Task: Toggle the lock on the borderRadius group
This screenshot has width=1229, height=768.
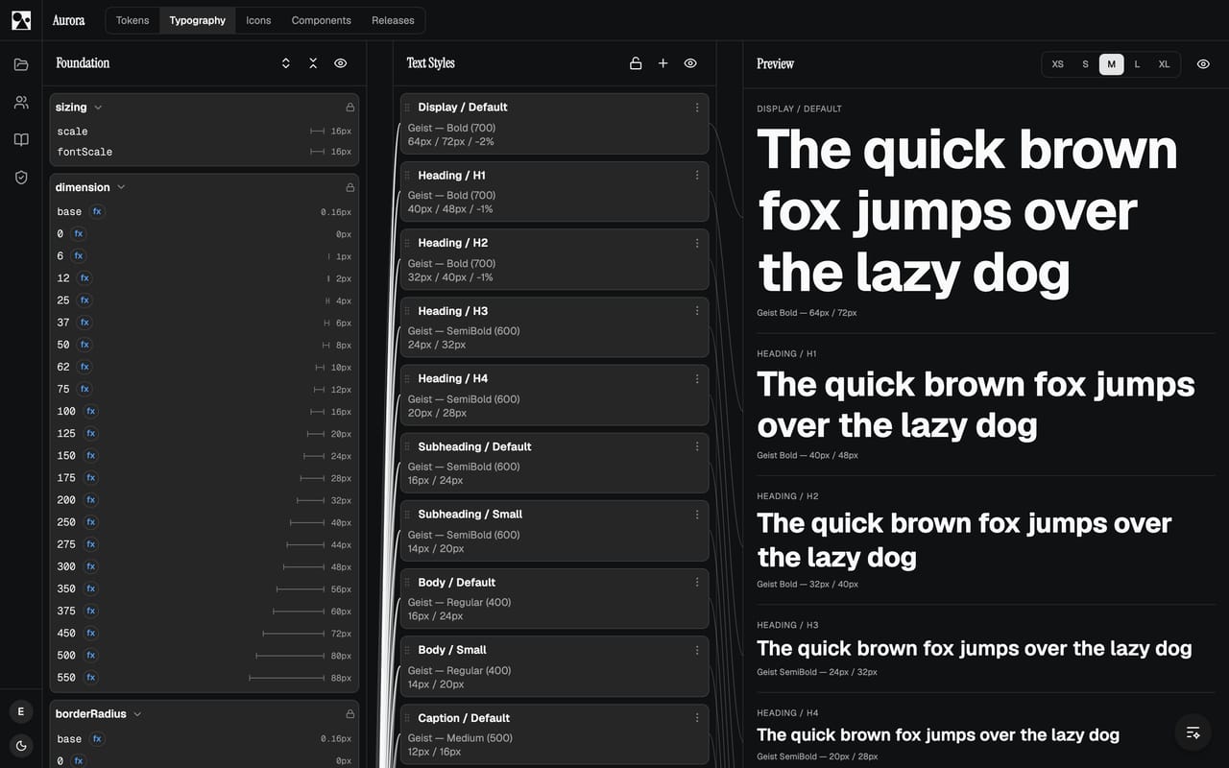Action: (350, 714)
